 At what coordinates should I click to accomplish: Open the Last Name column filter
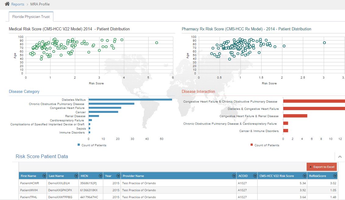pyautogui.click(x=76, y=176)
